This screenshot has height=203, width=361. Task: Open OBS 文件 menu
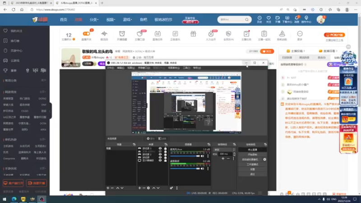pos(110,68)
